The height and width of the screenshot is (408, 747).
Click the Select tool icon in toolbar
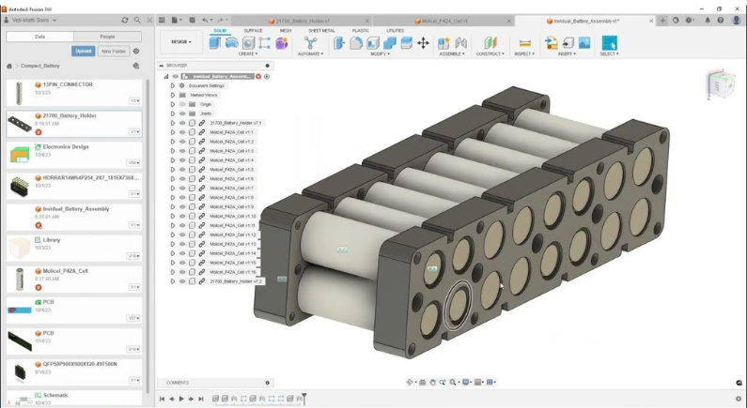click(609, 42)
